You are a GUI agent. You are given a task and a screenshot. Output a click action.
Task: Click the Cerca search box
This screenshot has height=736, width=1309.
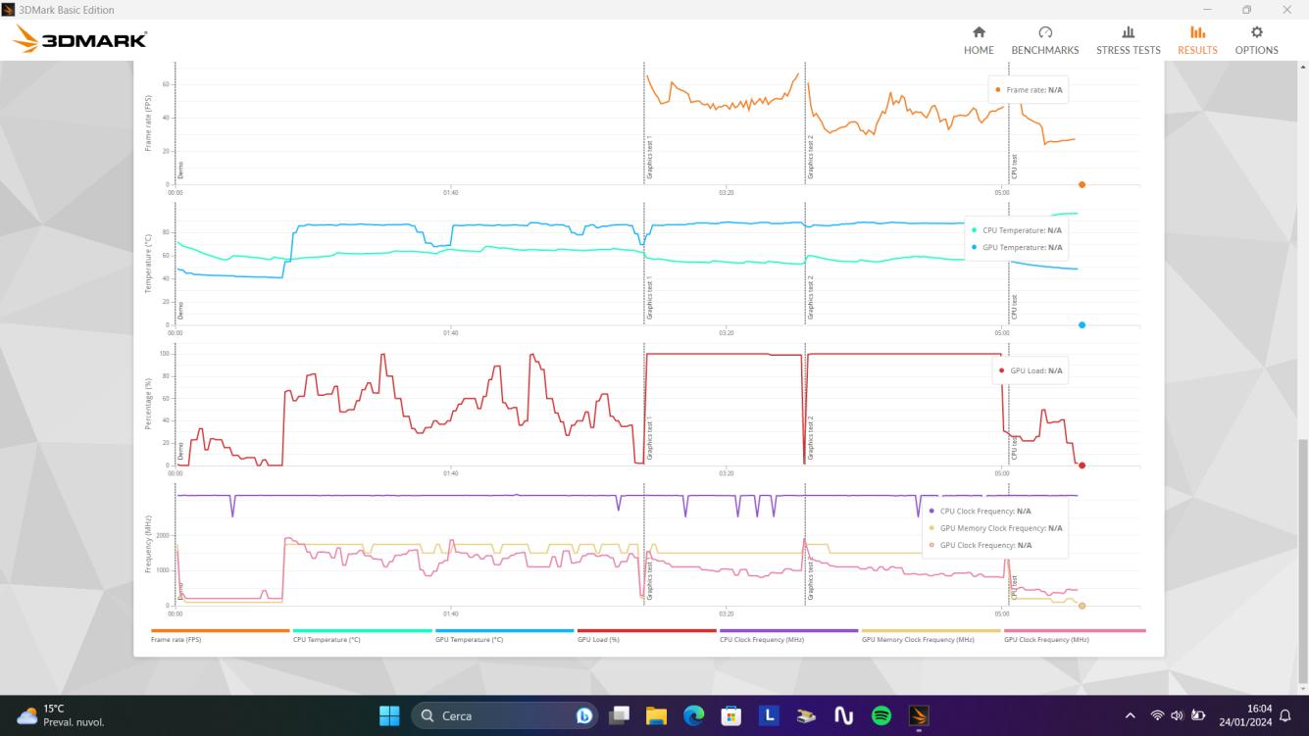(490, 716)
